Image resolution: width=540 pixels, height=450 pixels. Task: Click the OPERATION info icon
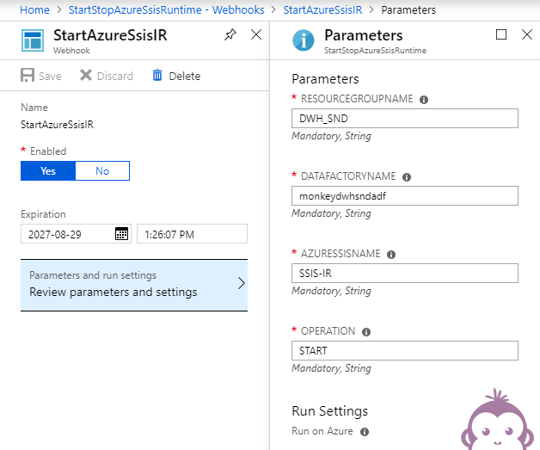[366, 332]
